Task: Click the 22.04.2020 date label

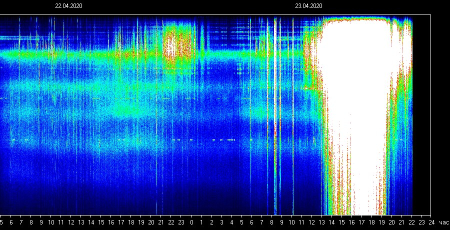Action: point(68,6)
